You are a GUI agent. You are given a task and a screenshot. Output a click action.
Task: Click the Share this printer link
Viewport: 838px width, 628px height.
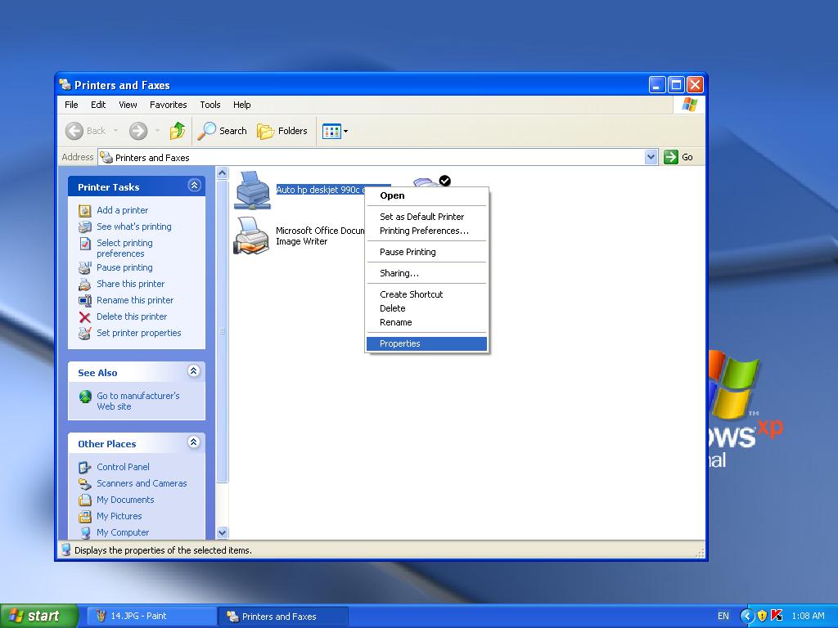(x=130, y=284)
